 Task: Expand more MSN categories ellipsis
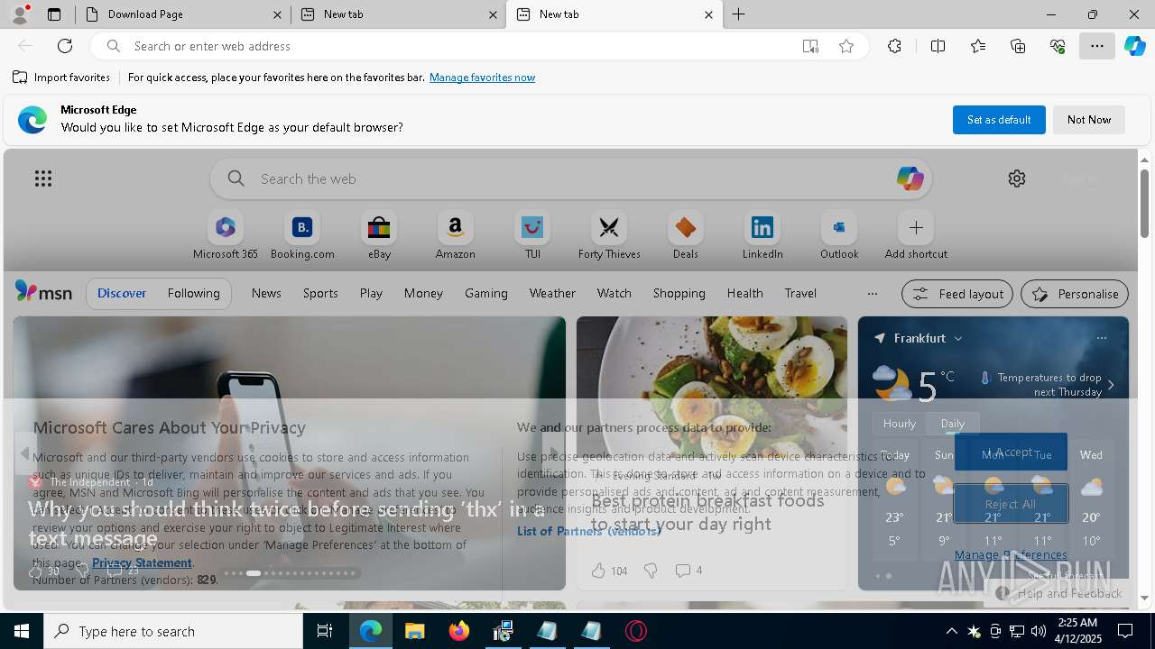pos(872,293)
